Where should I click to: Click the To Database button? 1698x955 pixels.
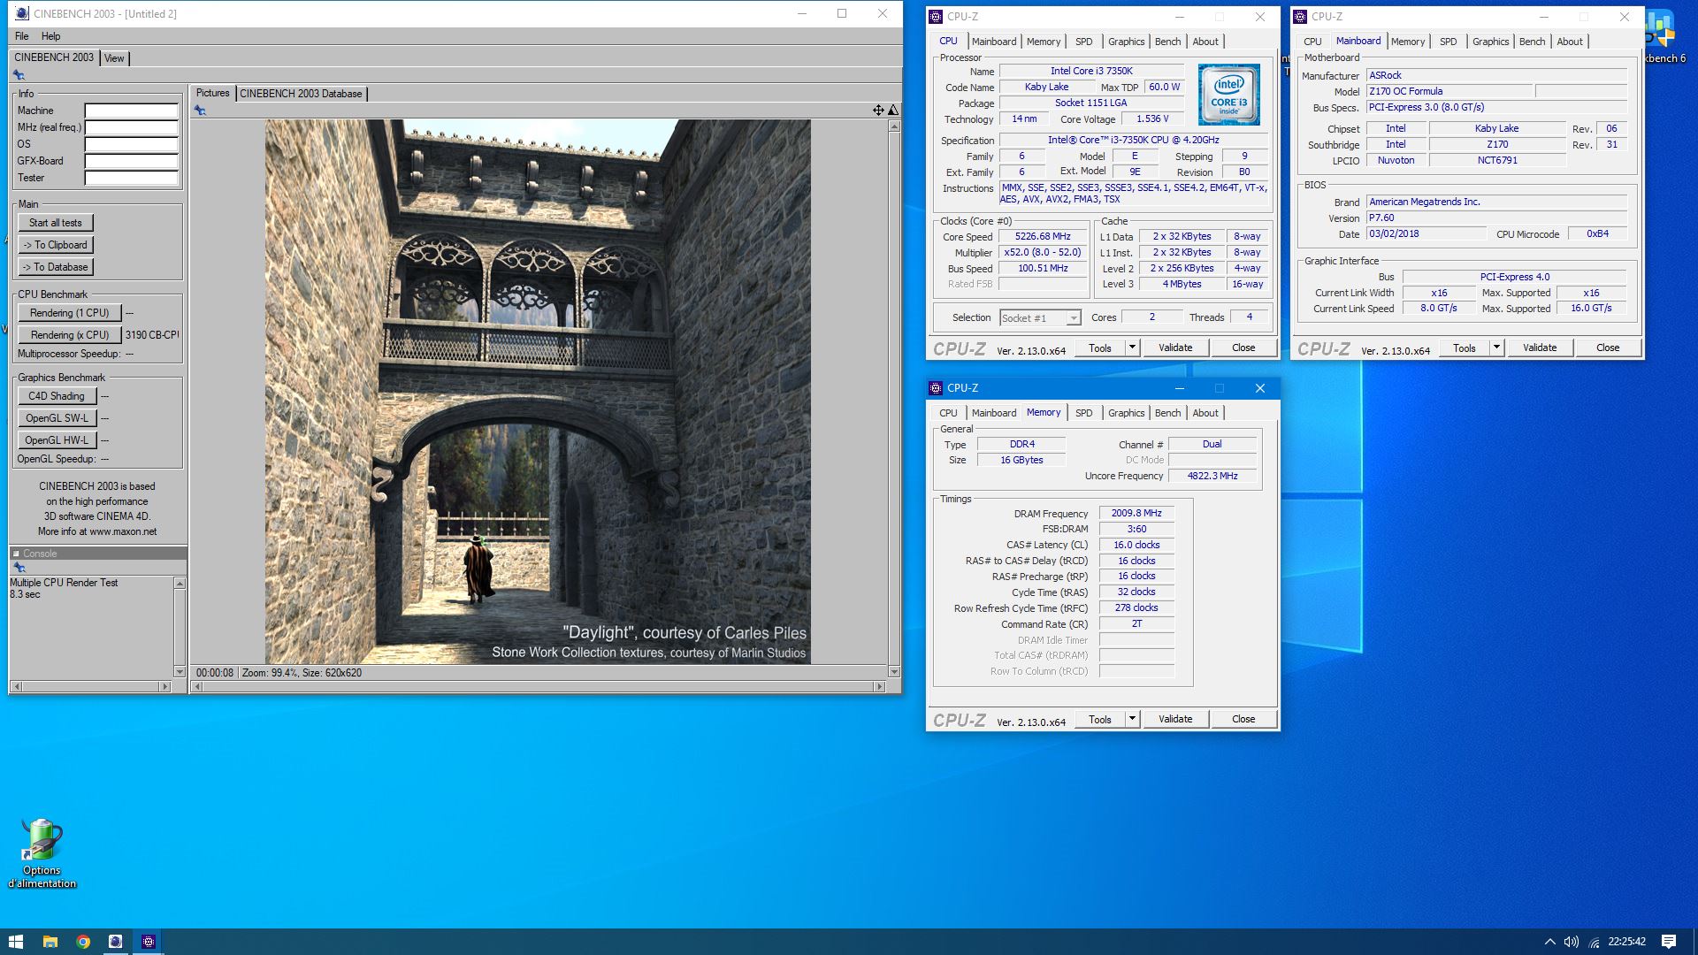(x=56, y=267)
